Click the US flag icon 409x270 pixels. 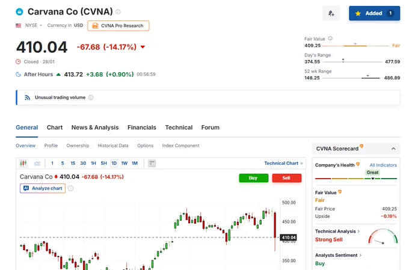tap(18, 25)
